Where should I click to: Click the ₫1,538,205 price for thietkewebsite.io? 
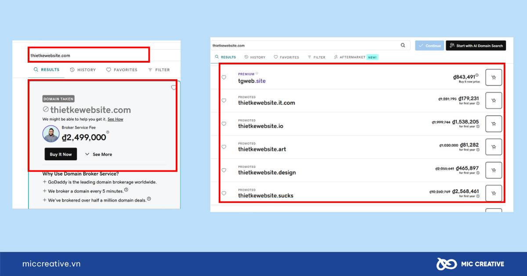click(x=466, y=122)
